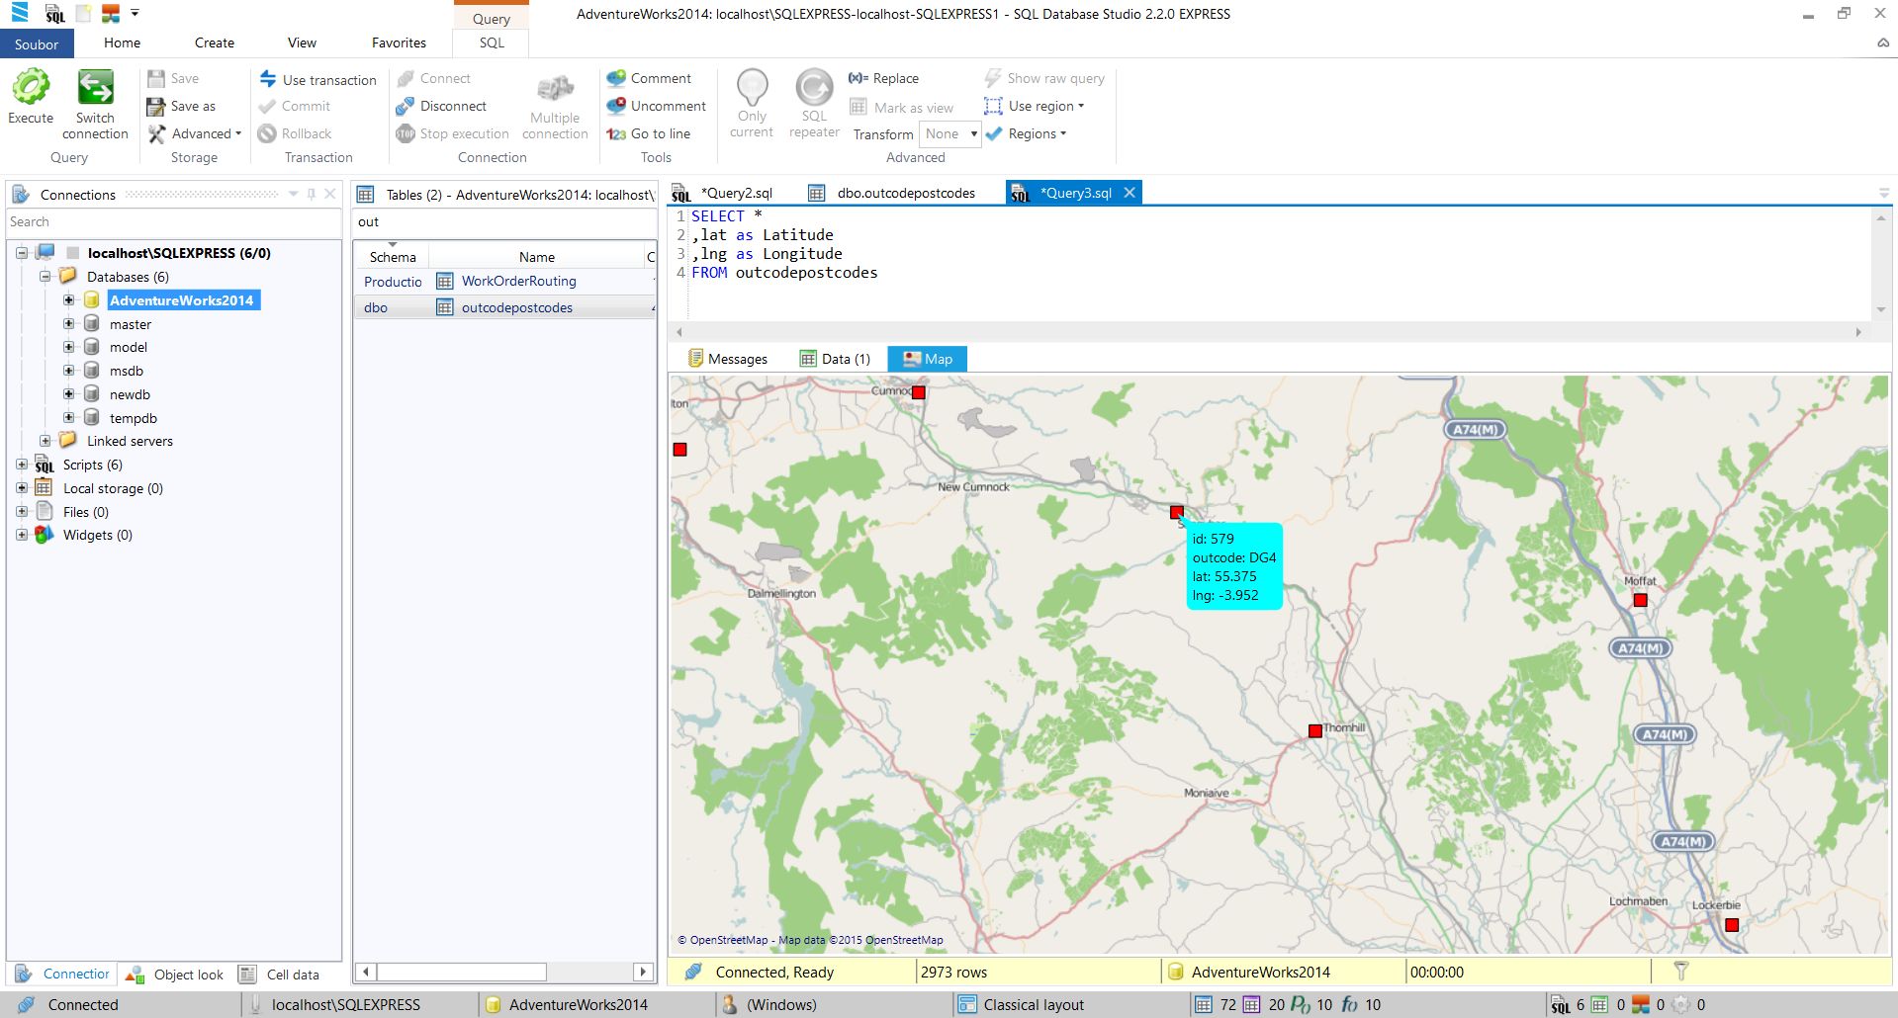Screen dimensions: 1898x1018
Task: Switch to the Object look panel tab
Action: 175,975
